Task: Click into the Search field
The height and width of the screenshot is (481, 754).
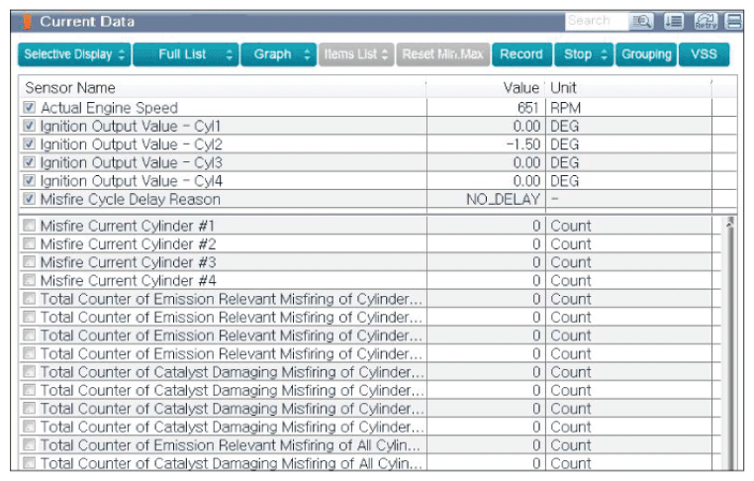Action: tap(597, 21)
